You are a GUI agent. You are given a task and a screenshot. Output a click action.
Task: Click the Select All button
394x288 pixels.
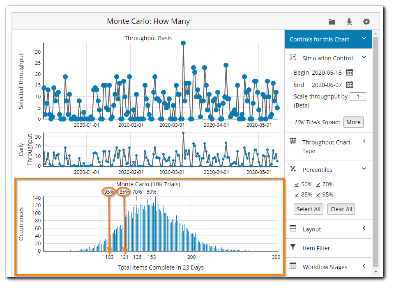coord(308,209)
